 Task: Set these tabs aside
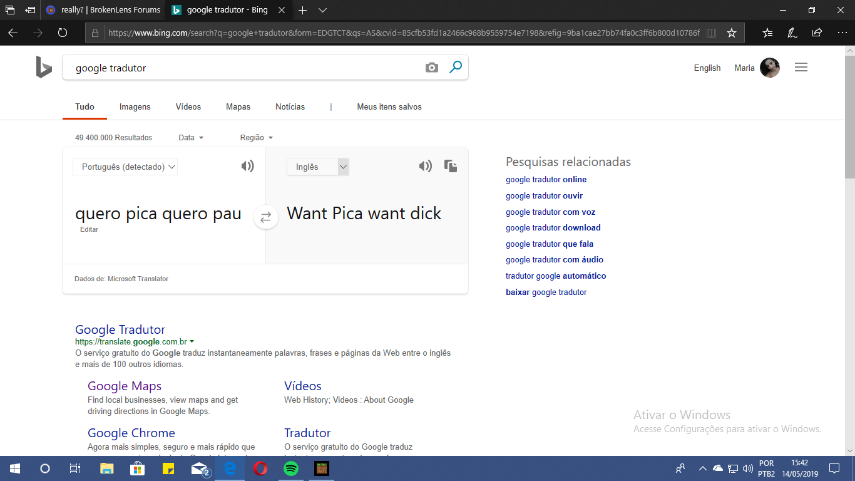(x=30, y=10)
